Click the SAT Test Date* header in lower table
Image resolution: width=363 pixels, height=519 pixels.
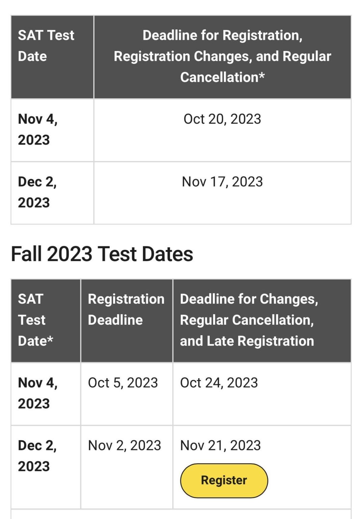pyautogui.click(x=35, y=320)
